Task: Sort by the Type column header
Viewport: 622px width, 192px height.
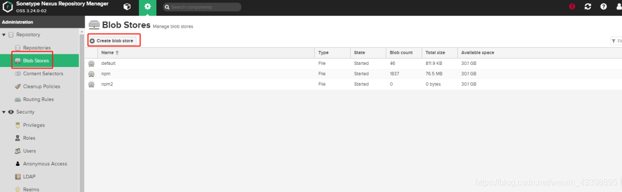Action: 332,53
